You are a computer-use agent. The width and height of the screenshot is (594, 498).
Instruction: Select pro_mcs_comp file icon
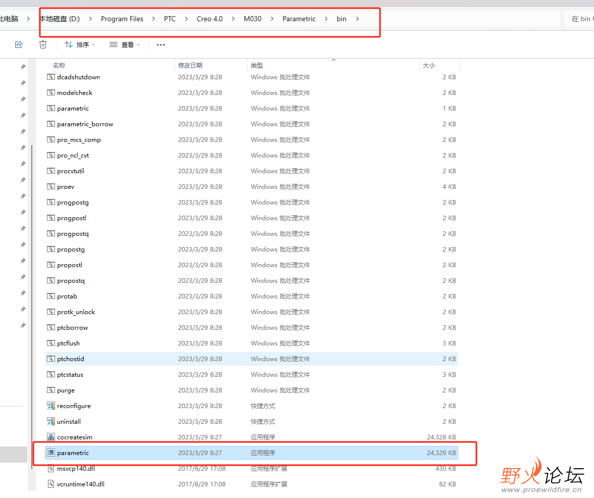coord(51,139)
